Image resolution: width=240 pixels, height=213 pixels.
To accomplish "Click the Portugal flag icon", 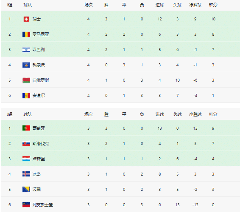I will coord(26,128).
